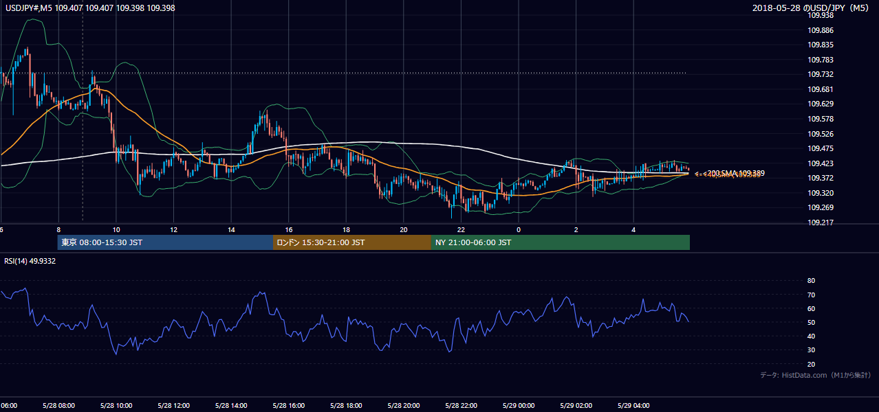Click RSI scale value 60
Viewport: 879px width, 412px height.
[x=811, y=308]
